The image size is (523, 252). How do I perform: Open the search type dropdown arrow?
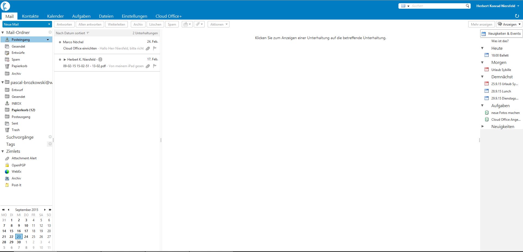pyautogui.click(x=408, y=6)
